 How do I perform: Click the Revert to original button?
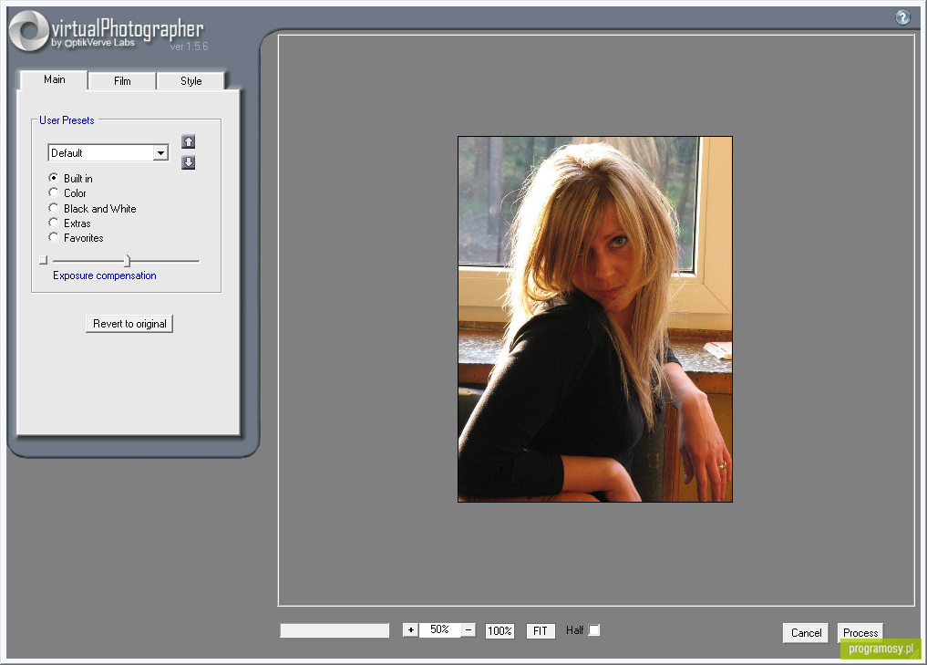pos(129,324)
